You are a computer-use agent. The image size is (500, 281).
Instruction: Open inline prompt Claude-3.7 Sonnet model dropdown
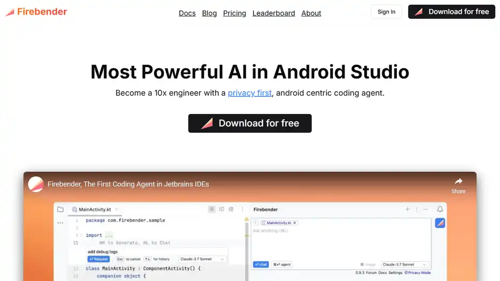point(202,259)
